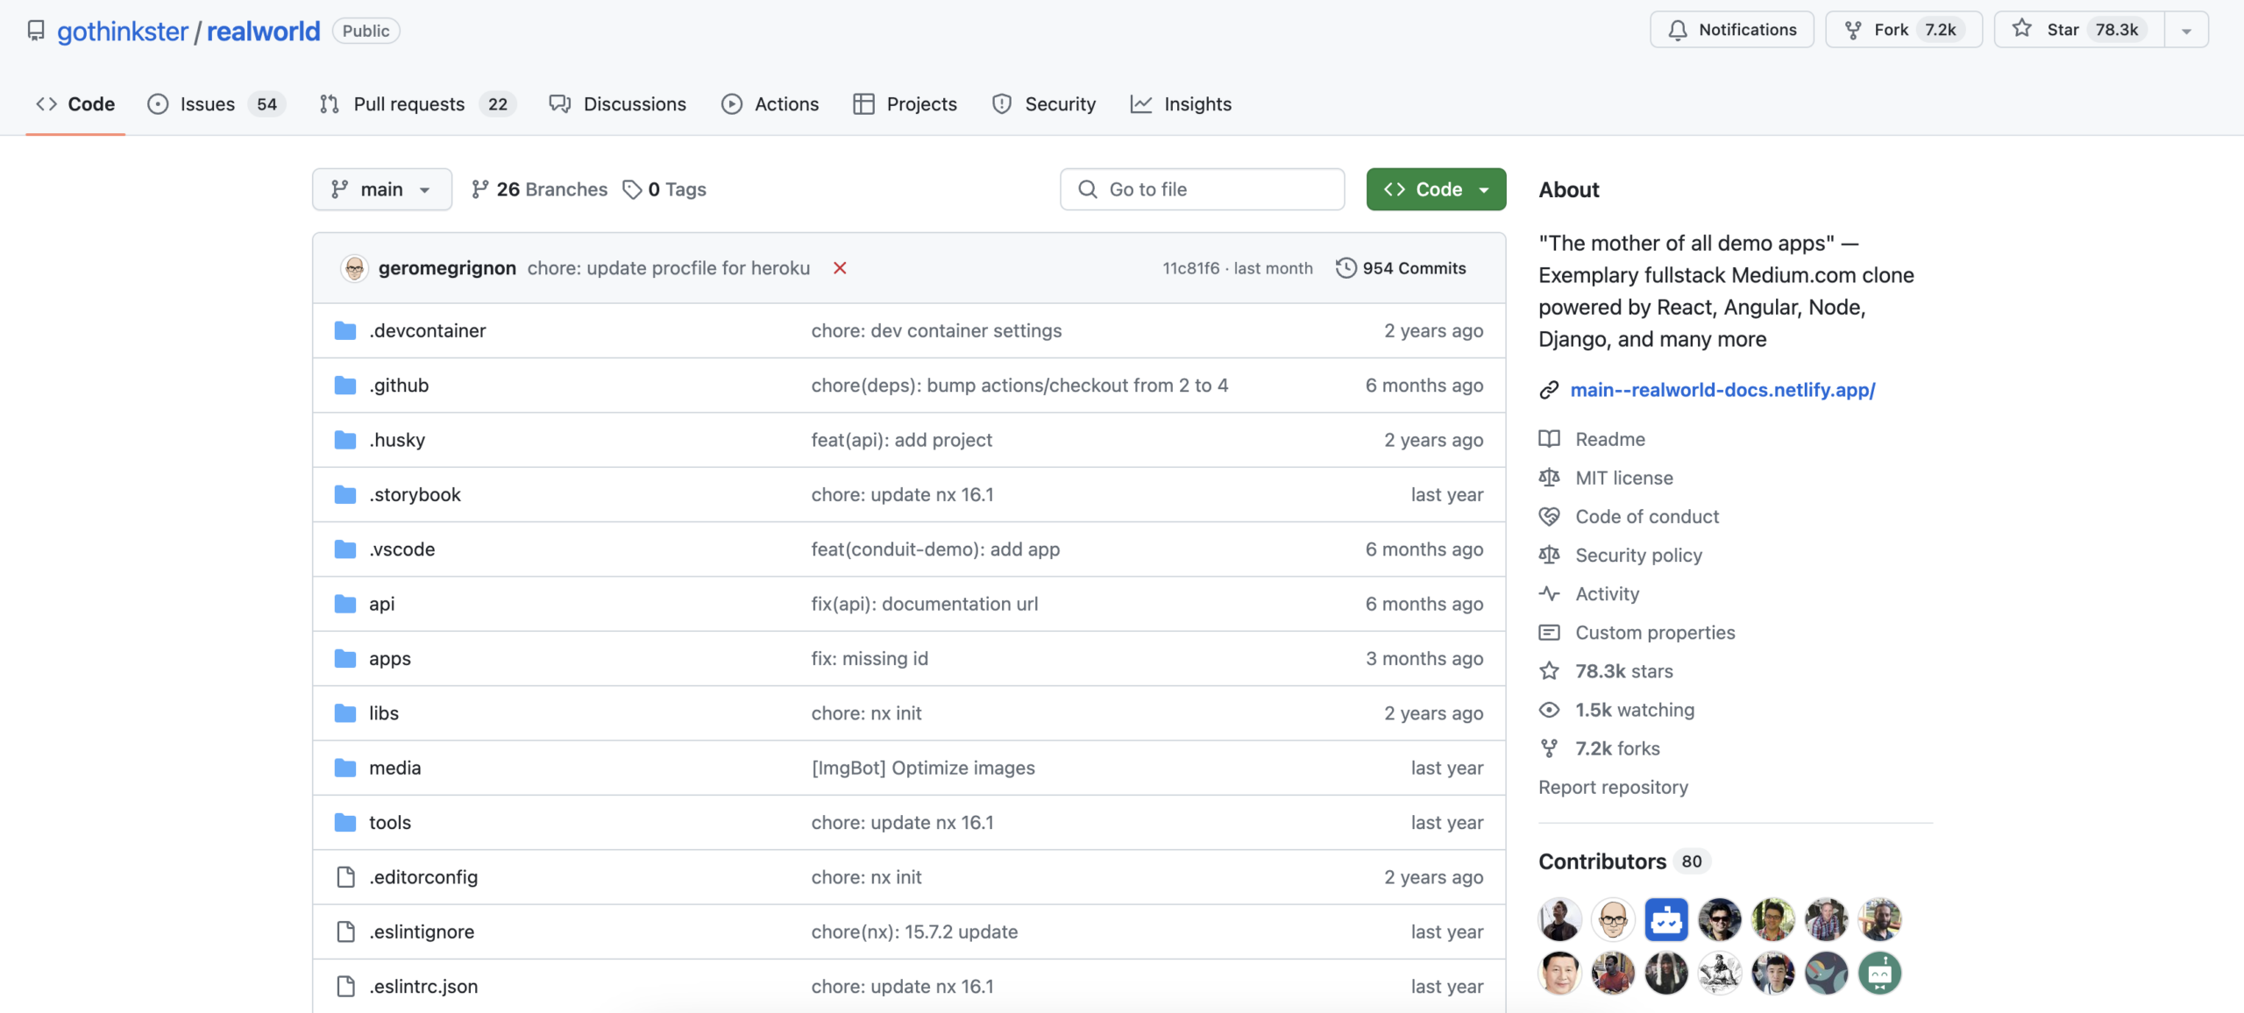This screenshot has width=2244, height=1013.
Task: Click the Activity pulse icon
Action: pos(1549,593)
